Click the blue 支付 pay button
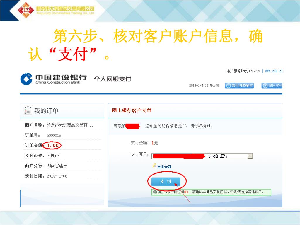The width and height of the screenshot is (300, 225). click(166, 181)
